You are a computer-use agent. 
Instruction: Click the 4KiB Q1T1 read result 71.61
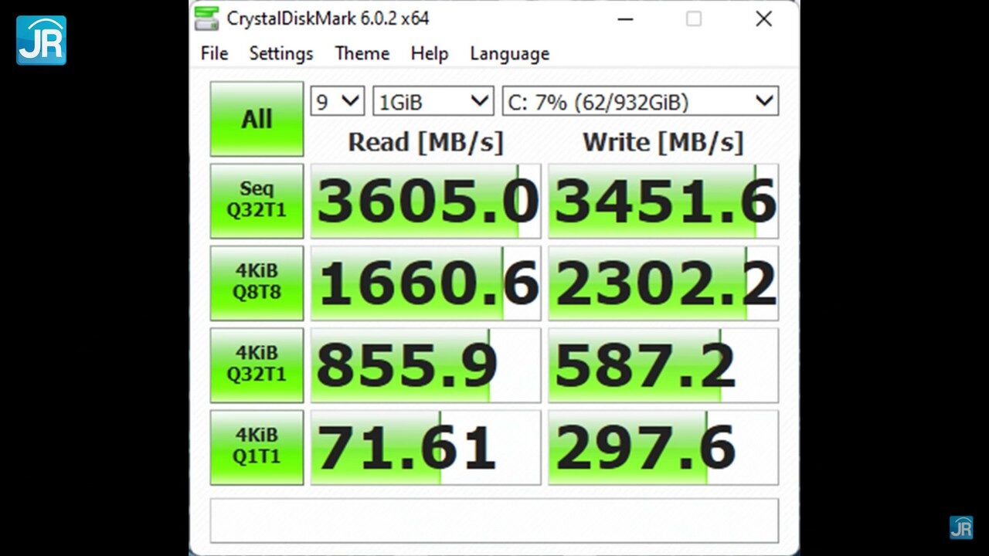tap(424, 446)
